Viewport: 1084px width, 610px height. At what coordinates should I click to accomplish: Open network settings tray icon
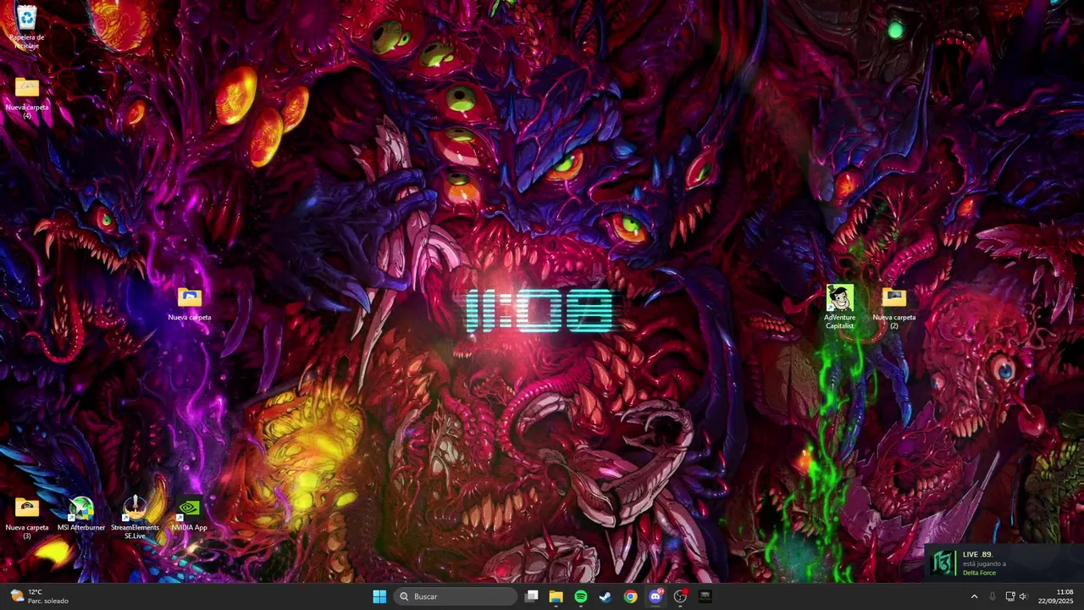(x=1009, y=596)
